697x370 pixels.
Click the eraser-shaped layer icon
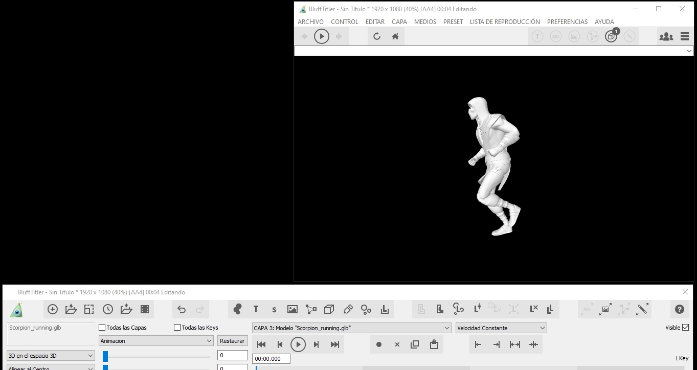tap(348, 309)
